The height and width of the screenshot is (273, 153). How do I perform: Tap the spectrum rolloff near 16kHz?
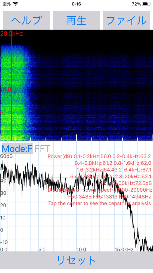[x=133, y=221]
